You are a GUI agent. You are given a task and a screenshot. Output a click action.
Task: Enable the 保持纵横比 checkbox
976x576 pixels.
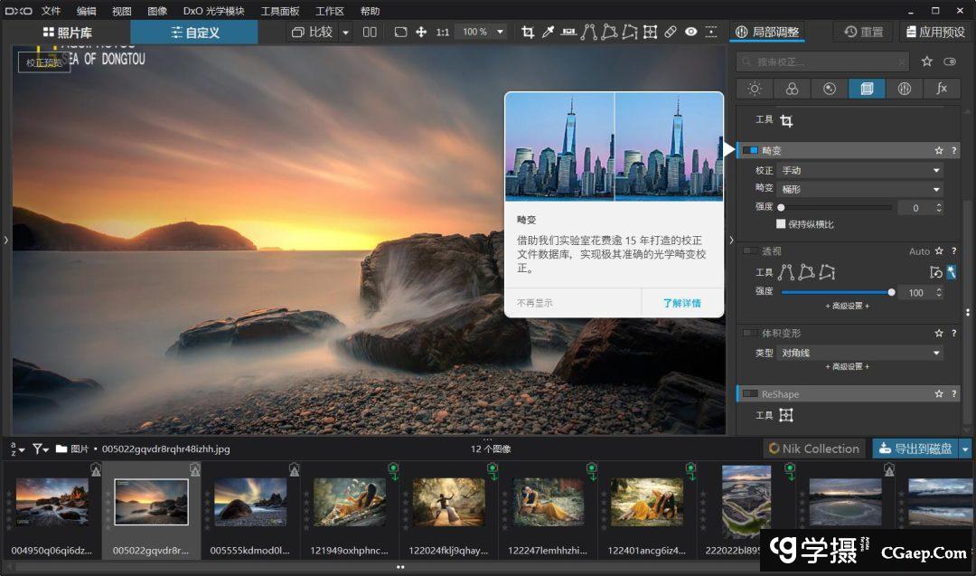pos(781,224)
